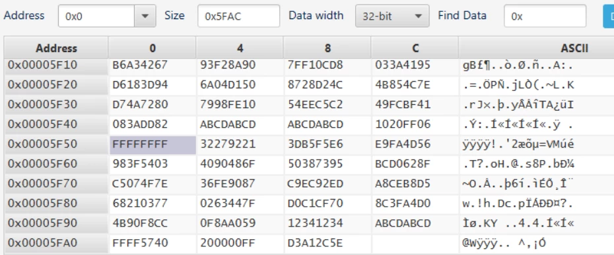This screenshot has width=614, height=255.
Task: Select address row 0x00005F80
Action: [x=56, y=204]
